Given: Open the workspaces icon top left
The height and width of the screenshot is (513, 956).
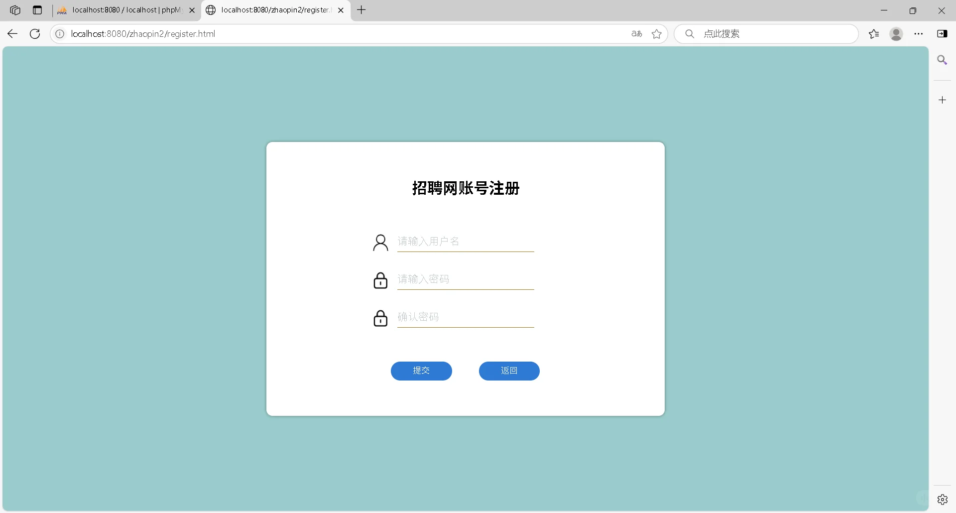Looking at the screenshot, I should tap(15, 10).
